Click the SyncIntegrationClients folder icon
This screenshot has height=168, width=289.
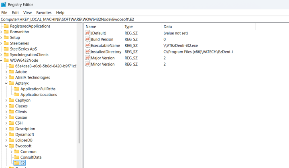point(6,55)
